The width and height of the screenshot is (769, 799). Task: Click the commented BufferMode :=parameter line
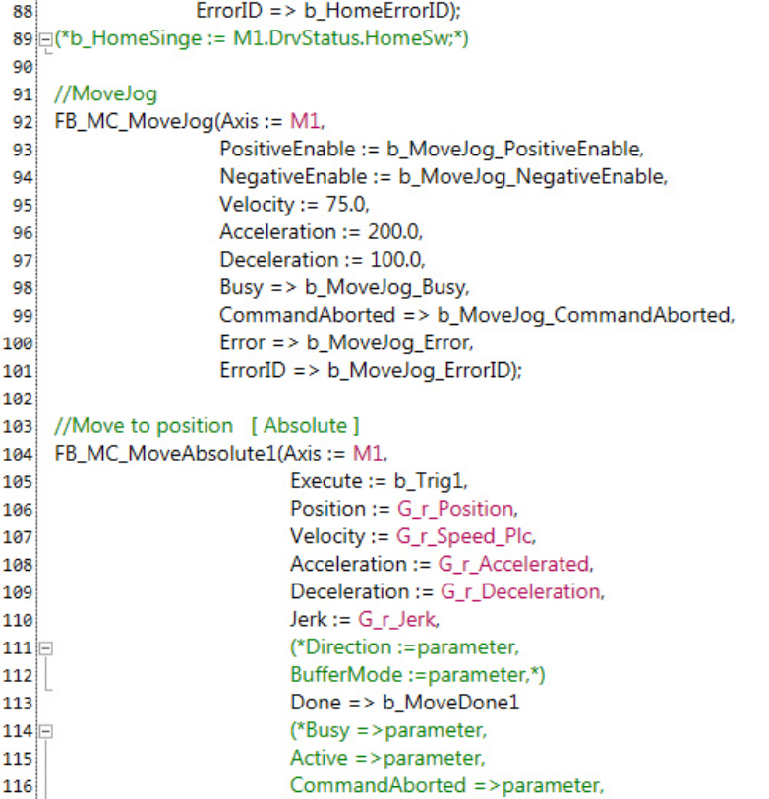(418, 675)
